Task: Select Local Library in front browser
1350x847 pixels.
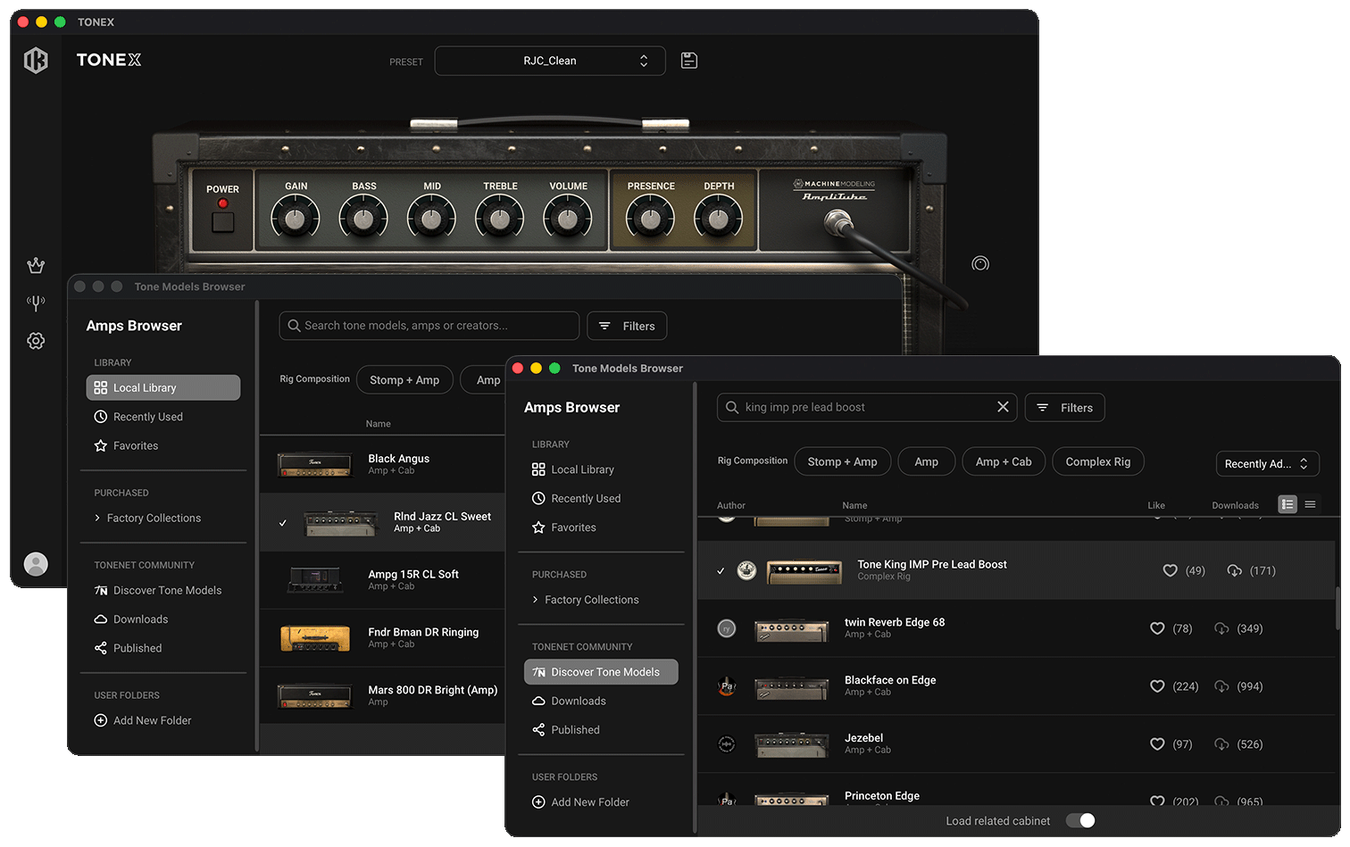Action: (601, 469)
